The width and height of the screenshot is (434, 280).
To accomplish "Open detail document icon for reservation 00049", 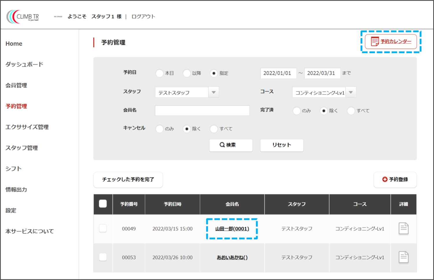I will [403, 229].
